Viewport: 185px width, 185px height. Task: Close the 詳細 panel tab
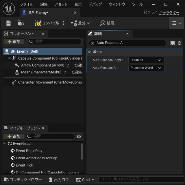coord(127,34)
